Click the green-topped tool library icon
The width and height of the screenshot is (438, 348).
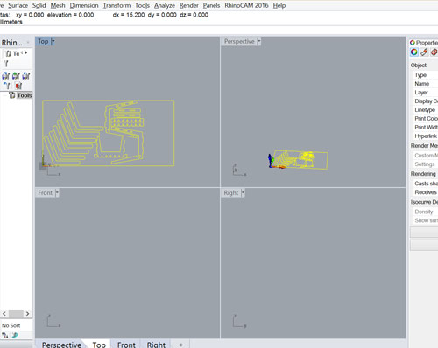pos(16,76)
